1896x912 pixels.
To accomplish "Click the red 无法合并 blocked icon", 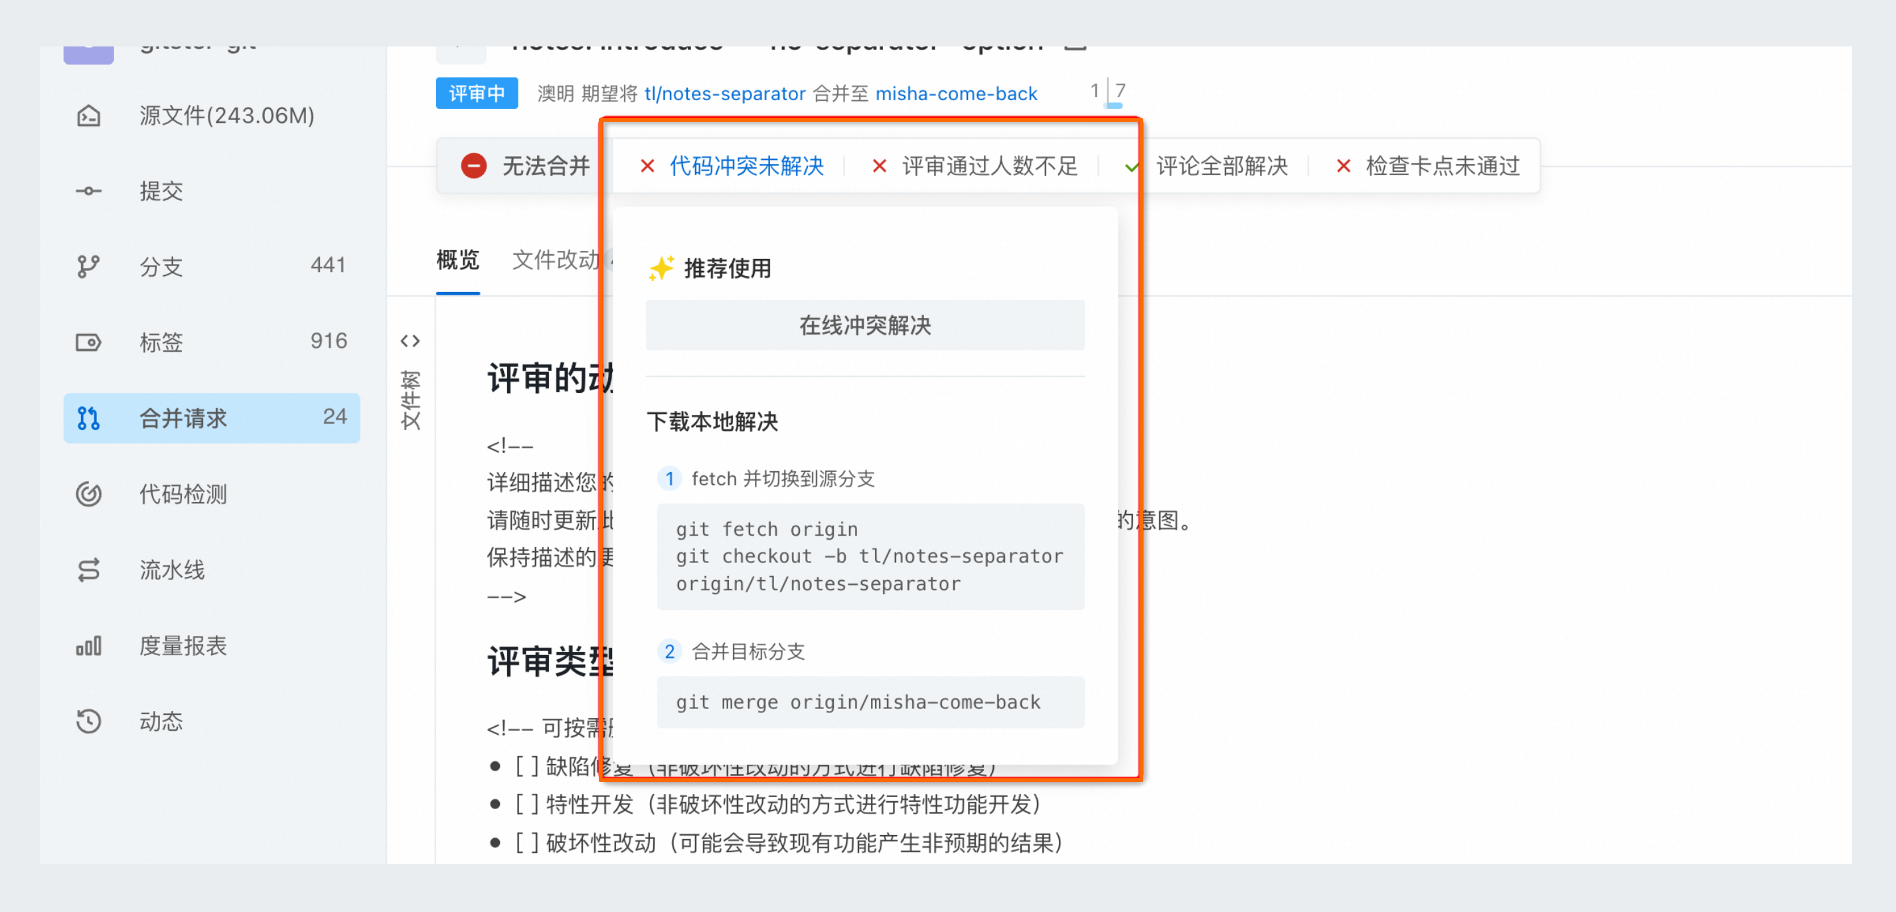I will [474, 166].
